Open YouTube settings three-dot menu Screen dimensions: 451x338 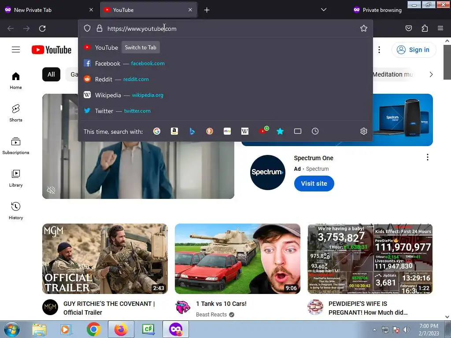(x=379, y=50)
